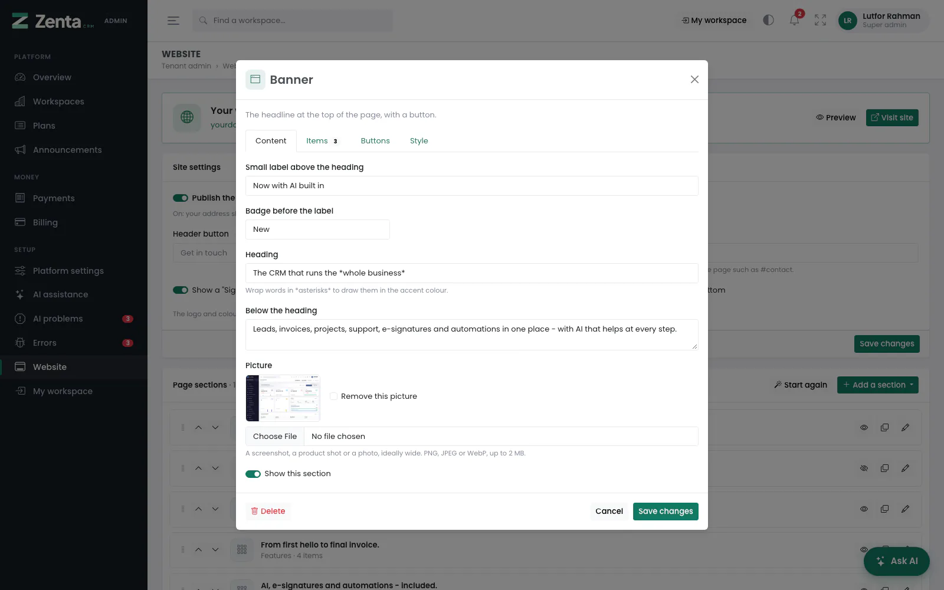Move first section row down chevron

coord(215,428)
